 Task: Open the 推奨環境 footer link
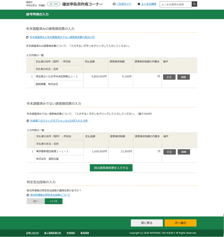(x=85, y=233)
